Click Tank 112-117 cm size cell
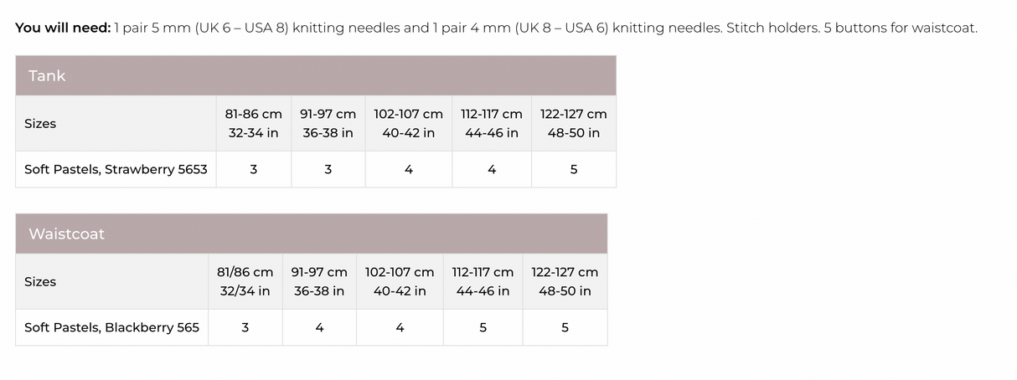 tap(491, 123)
